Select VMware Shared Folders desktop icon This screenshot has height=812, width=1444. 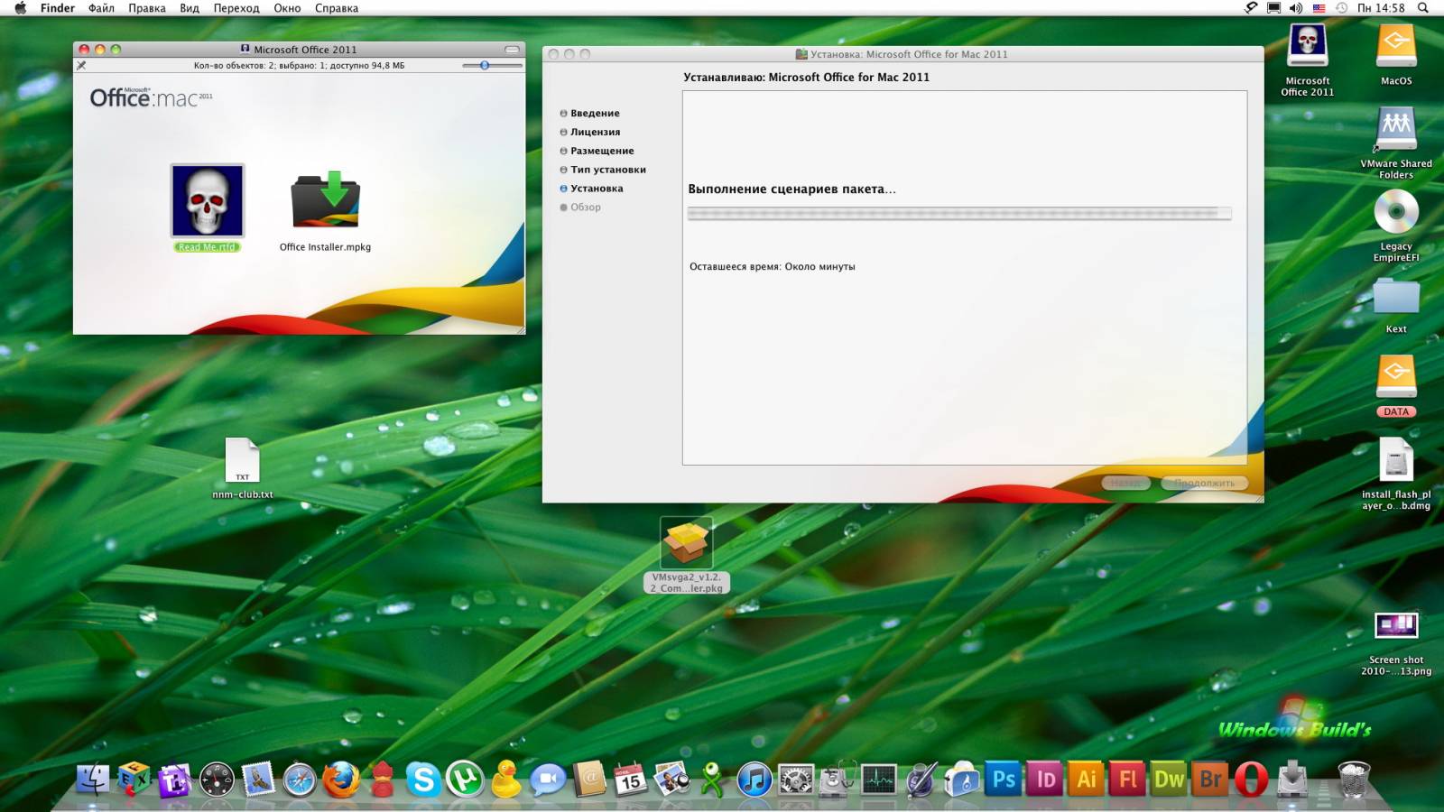[1396, 143]
